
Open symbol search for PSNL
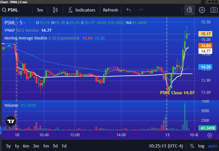tap(10, 10)
